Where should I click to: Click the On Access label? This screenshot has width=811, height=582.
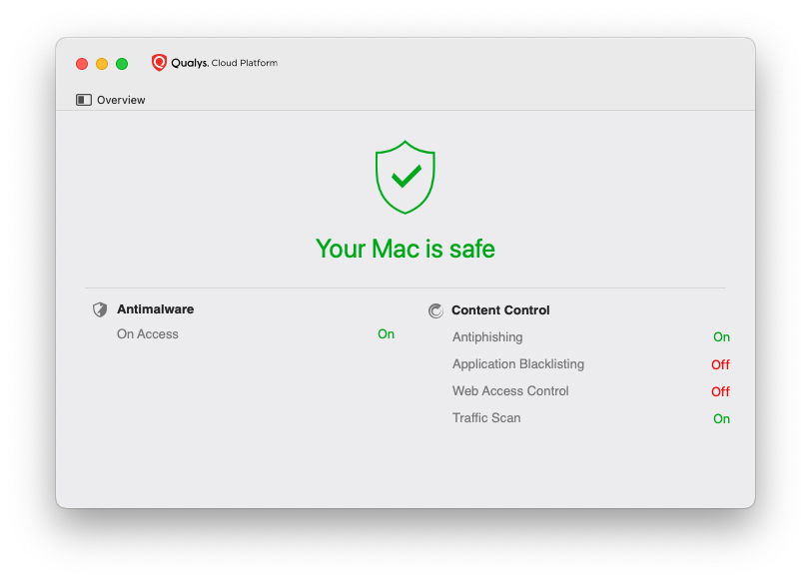tap(148, 334)
